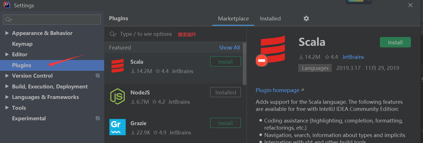Screen dimensions: 423x143
Task: Click the Experimental project-level icon
Action: tap(98, 118)
